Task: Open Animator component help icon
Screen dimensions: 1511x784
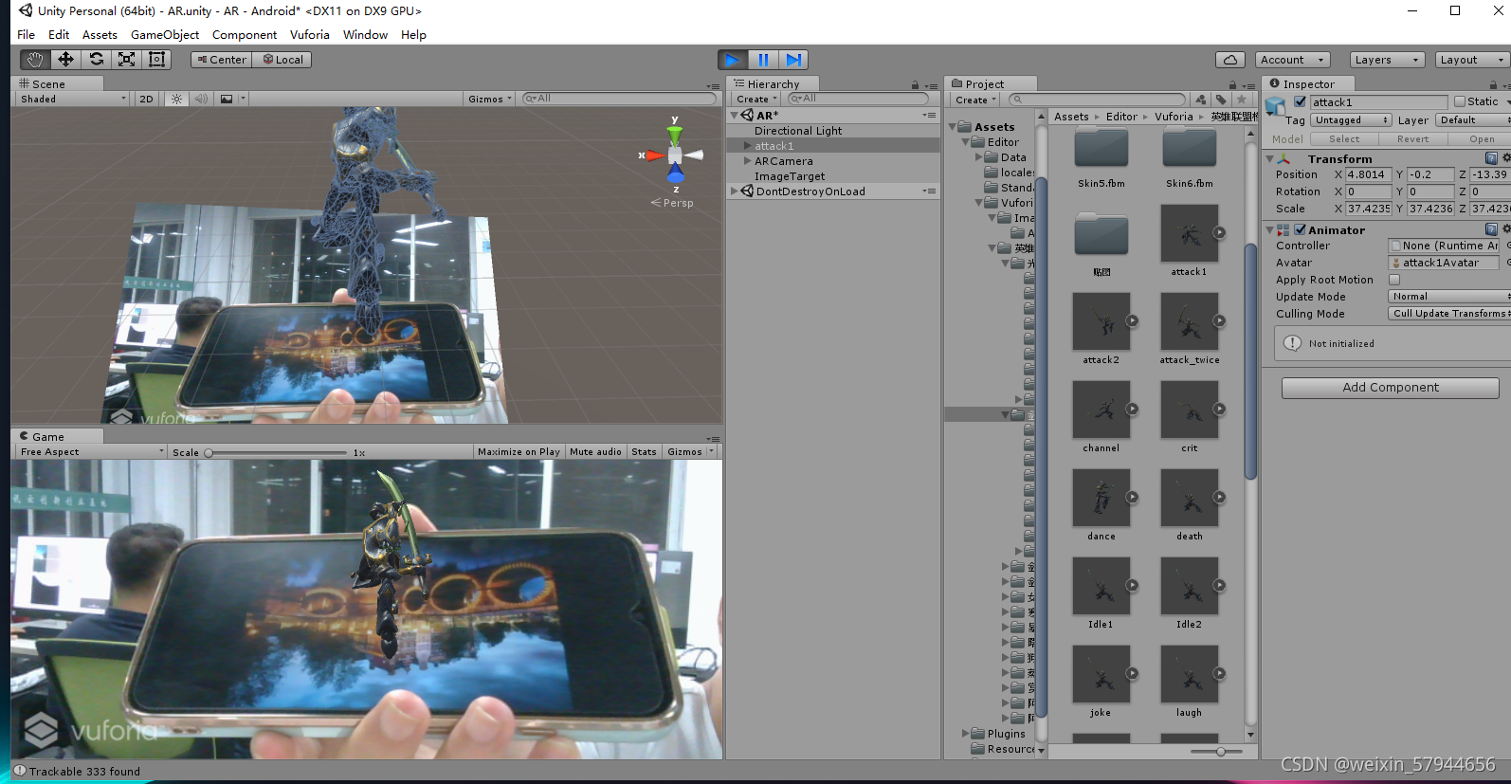Action: pyautogui.click(x=1491, y=229)
